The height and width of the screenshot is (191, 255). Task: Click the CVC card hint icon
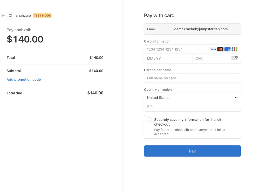pos(234,58)
